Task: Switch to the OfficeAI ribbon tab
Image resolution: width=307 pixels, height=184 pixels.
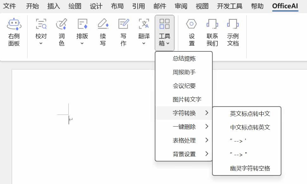Action: coord(285,6)
